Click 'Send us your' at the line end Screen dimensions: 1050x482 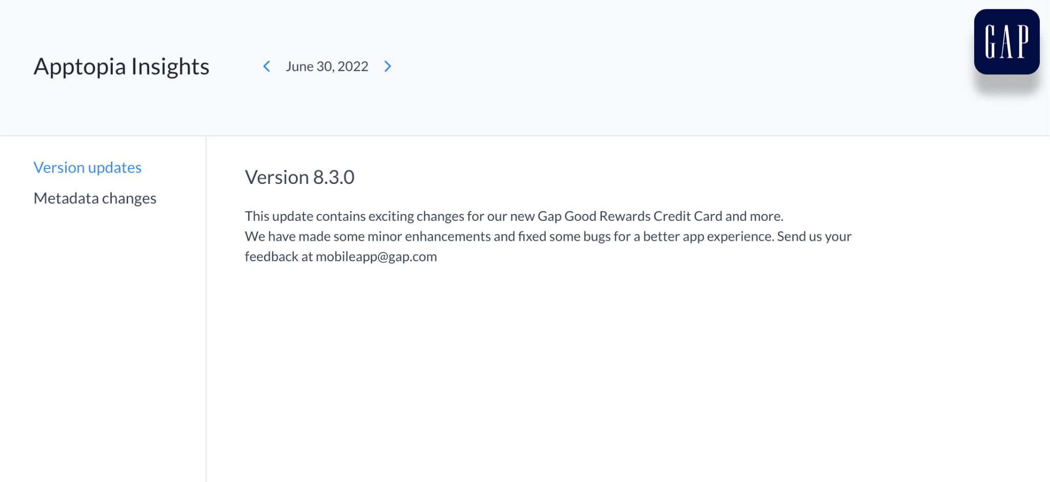click(x=814, y=236)
